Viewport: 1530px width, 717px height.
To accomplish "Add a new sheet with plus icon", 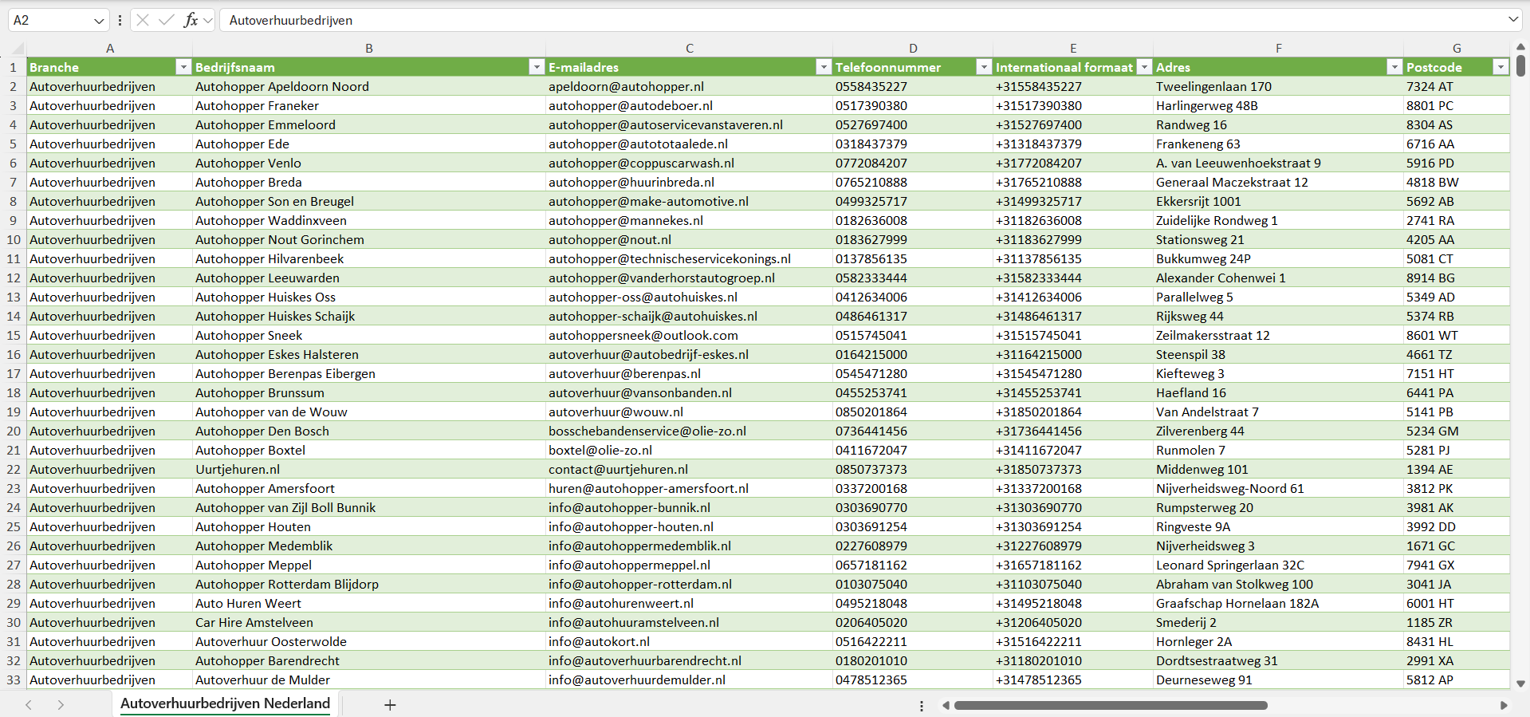I will pos(390,705).
